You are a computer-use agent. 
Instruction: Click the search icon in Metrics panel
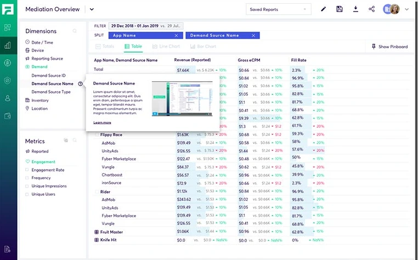pyautogui.click(x=75, y=140)
